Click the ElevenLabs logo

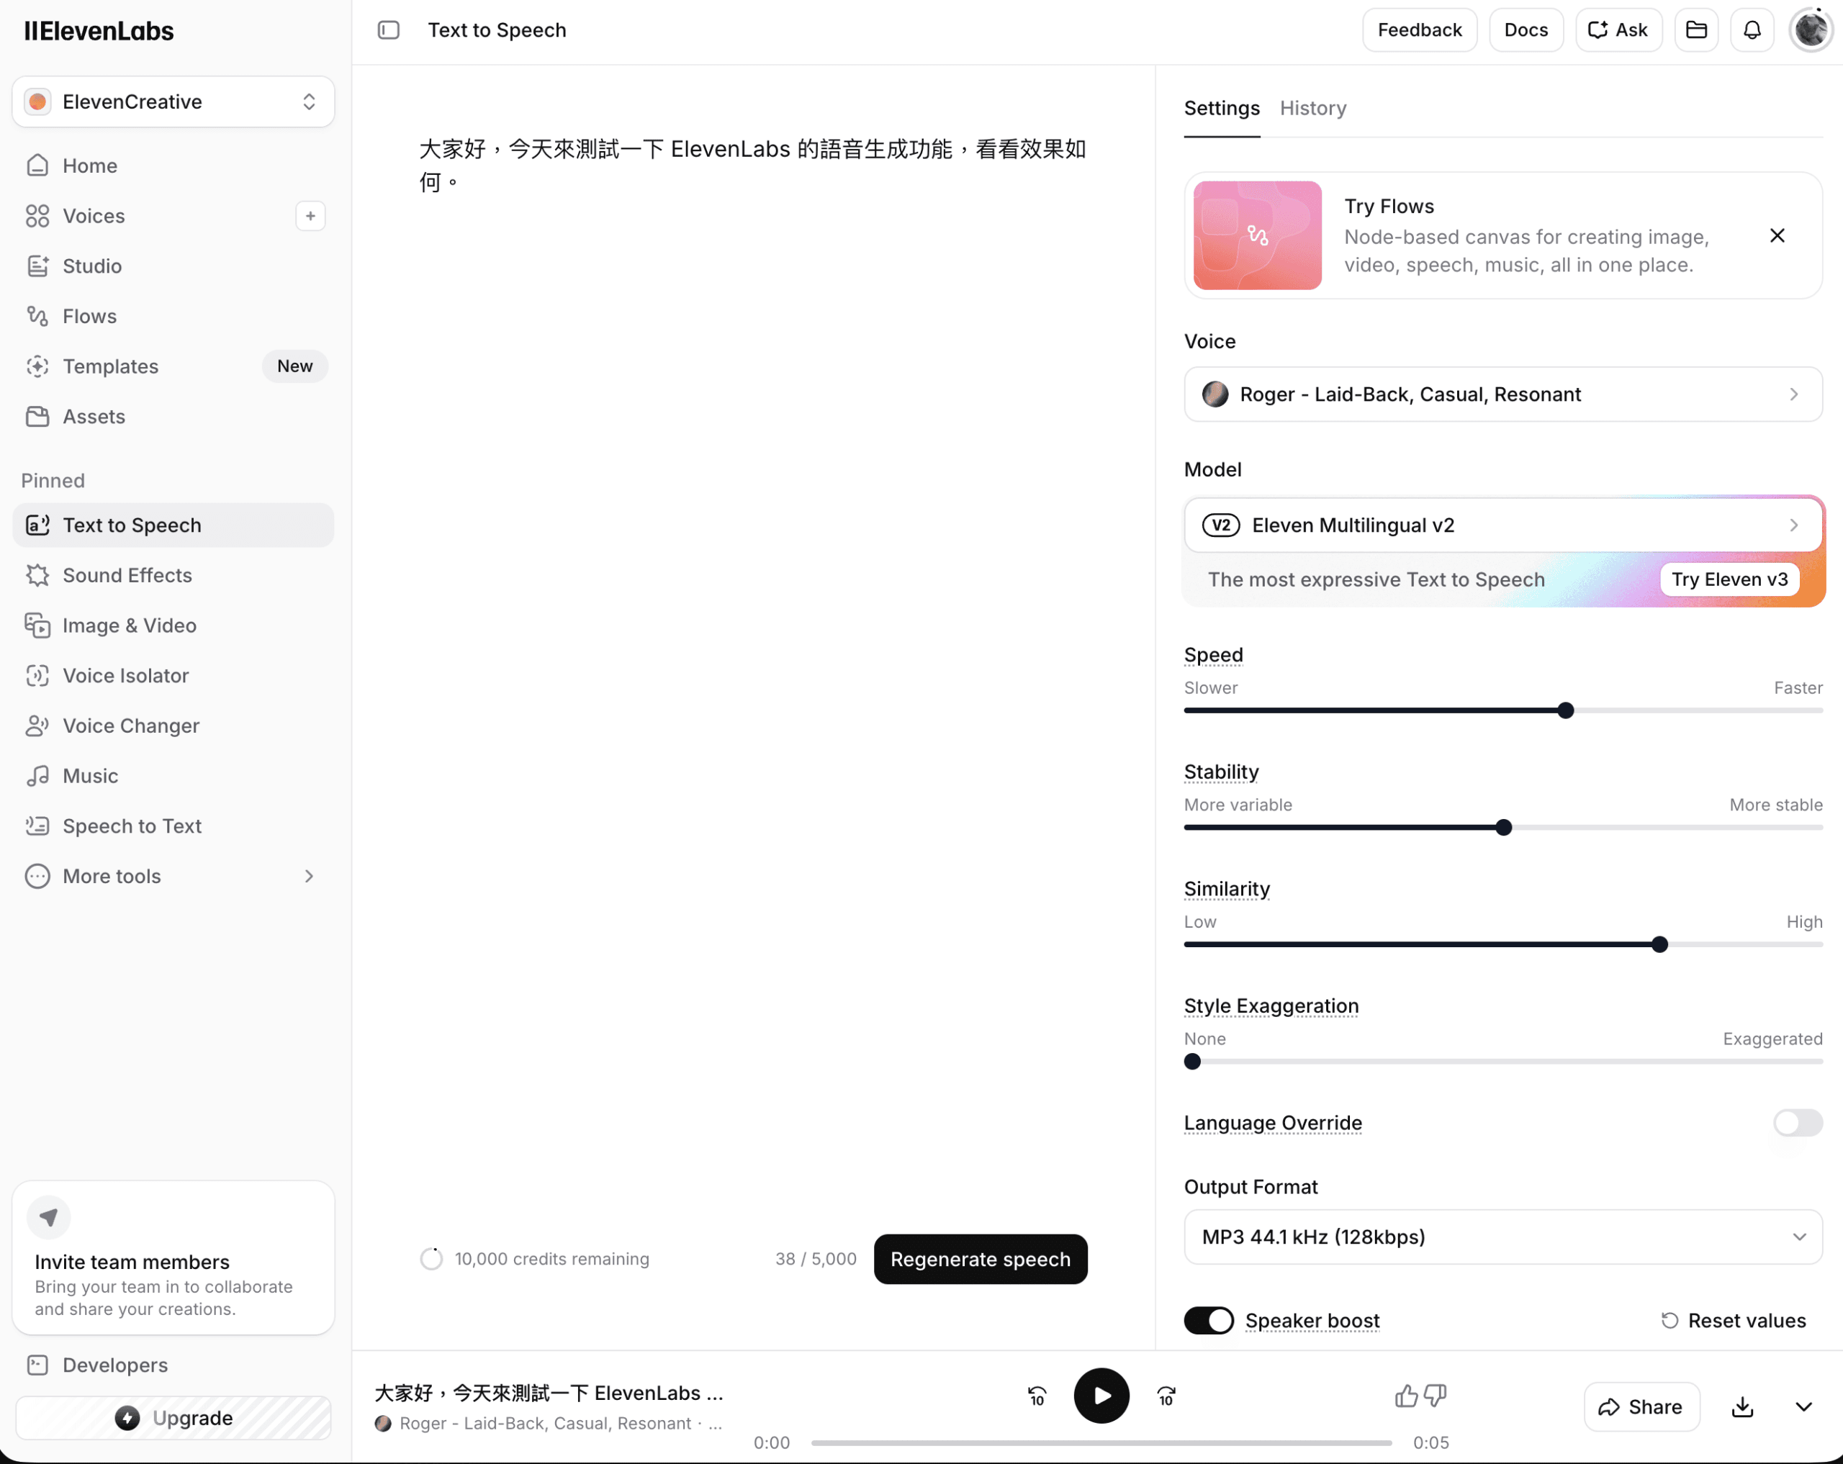pyautogui.click(x=99, y=31)
